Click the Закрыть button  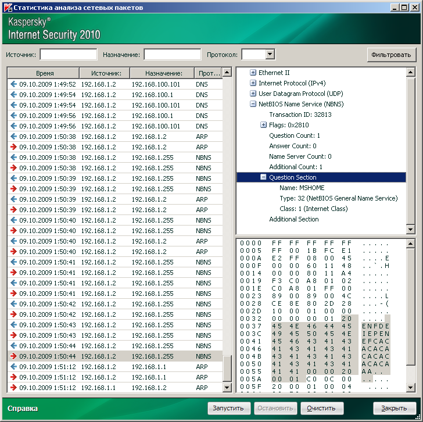click(x=395, y=408)
